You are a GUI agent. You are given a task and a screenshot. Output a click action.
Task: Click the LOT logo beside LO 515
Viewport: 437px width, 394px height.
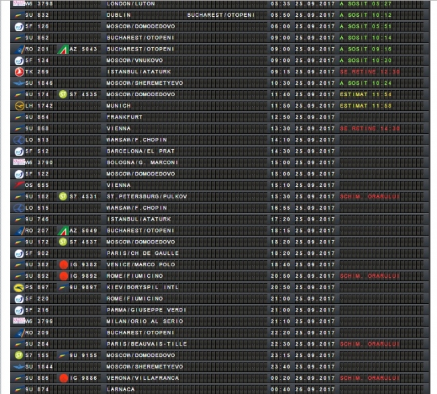[19, 208]
